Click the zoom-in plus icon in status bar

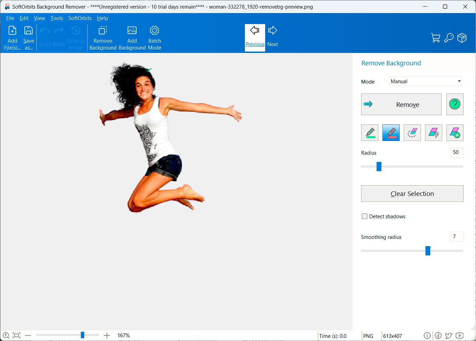[x=107, y=335]
